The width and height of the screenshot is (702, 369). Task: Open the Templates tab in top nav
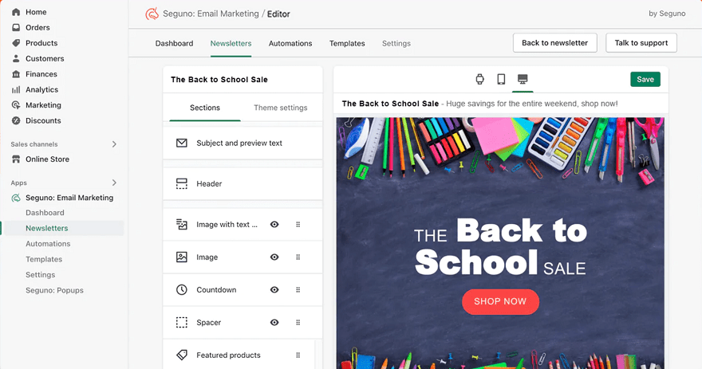click(x=348, y=43)
